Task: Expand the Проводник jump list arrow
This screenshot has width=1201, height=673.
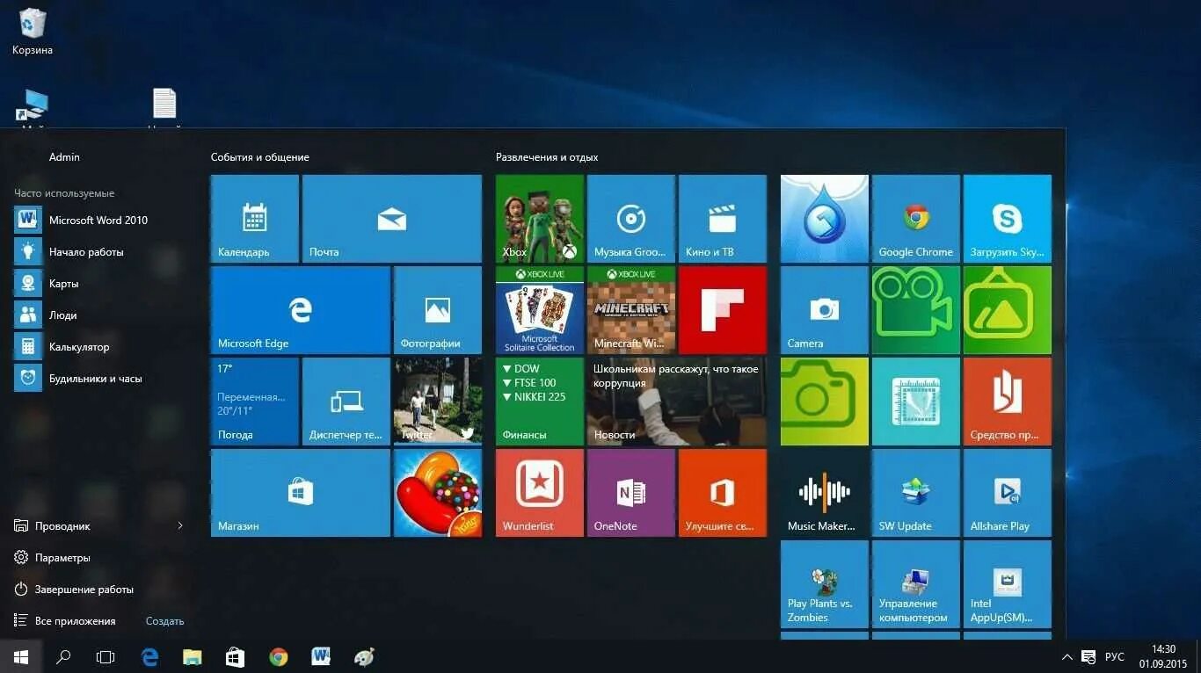Action: [x=180, y=525]
